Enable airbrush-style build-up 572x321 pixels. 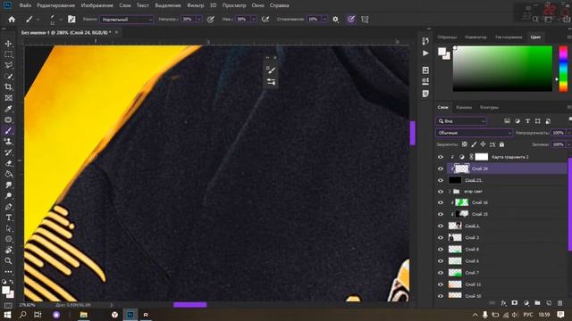265,20
